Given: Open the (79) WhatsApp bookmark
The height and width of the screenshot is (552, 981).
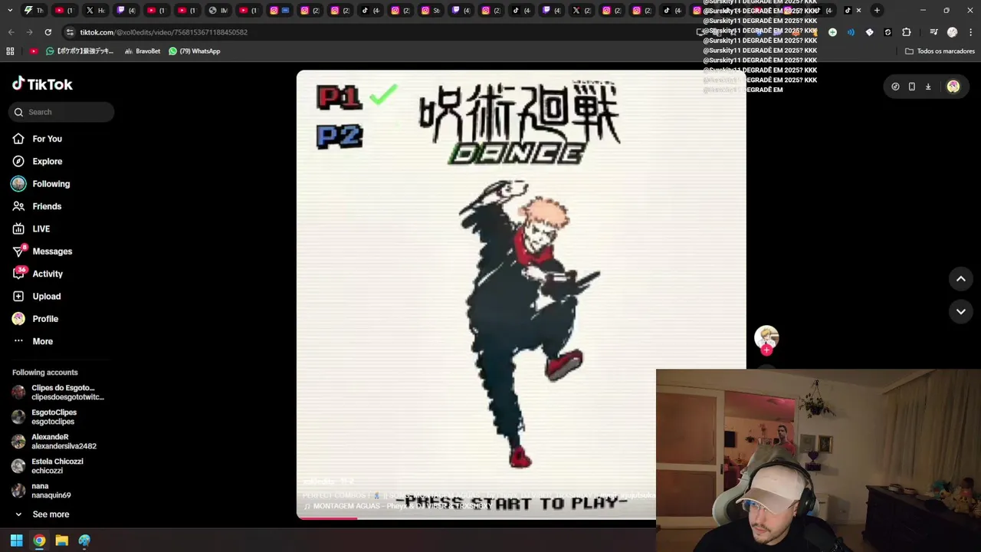Looking at the screenshot, I should tap(195, 51).
